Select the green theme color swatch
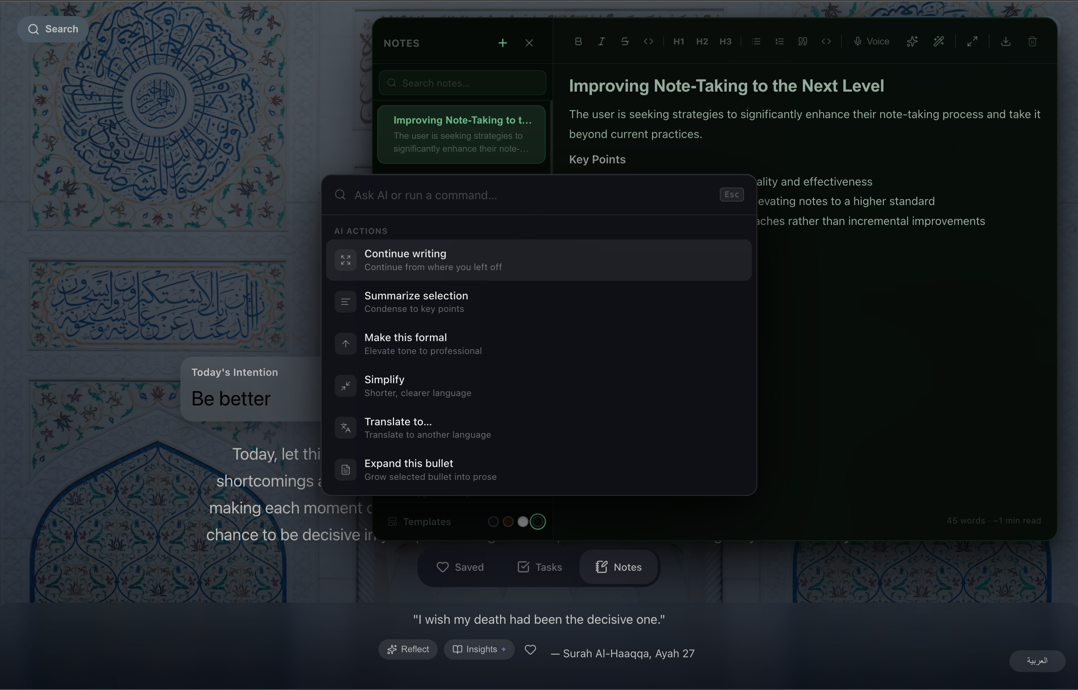This screenshot has height=690, width=1078. tap(538, 522)
